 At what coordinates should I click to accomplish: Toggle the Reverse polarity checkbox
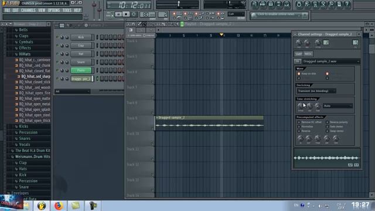(327, 122)
